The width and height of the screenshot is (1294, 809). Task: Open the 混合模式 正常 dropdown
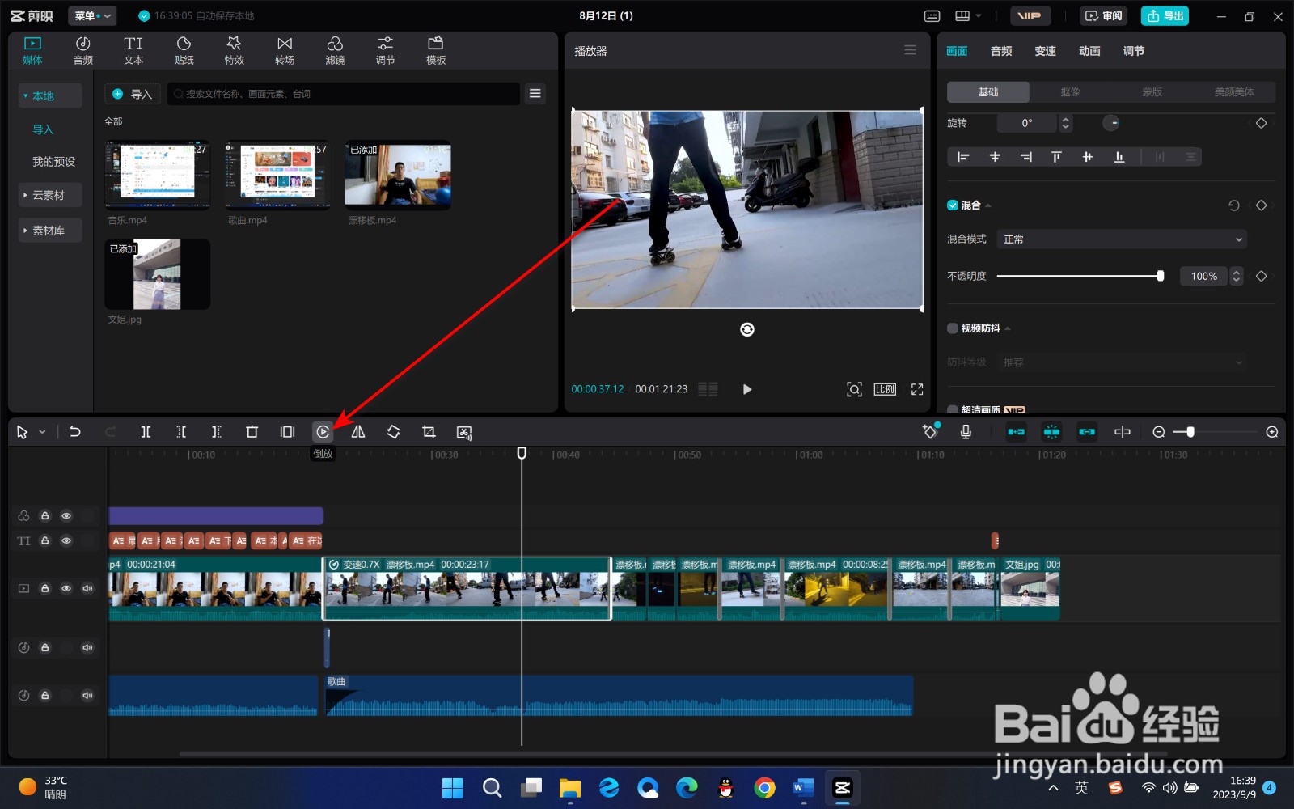click(1122, 239)
